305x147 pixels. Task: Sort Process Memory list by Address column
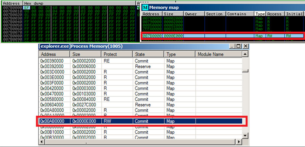point(54,54)
